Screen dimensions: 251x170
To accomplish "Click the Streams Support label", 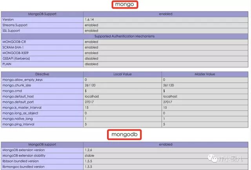I will click(x=15, y=25).
